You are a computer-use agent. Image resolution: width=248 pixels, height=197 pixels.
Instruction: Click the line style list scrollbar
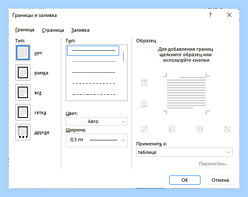point(123,57)
